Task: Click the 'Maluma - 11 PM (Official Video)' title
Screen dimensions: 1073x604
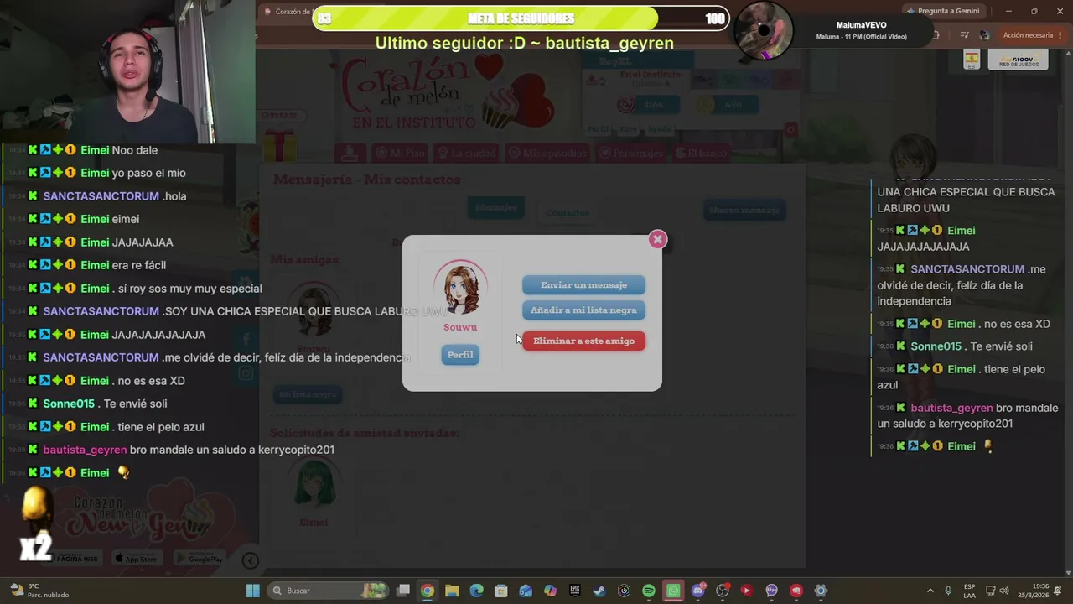Action: click(x=861, y=37)
